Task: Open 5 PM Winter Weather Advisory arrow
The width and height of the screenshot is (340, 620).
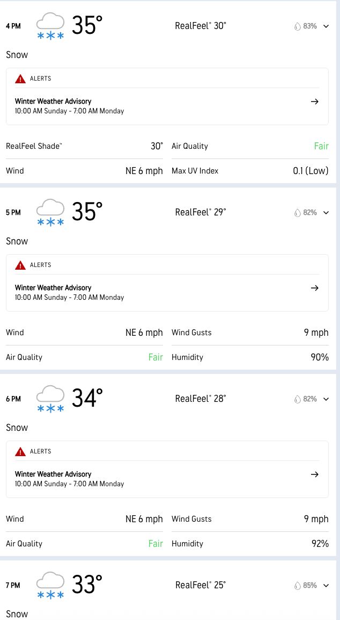Action: [x=315, y=288]
